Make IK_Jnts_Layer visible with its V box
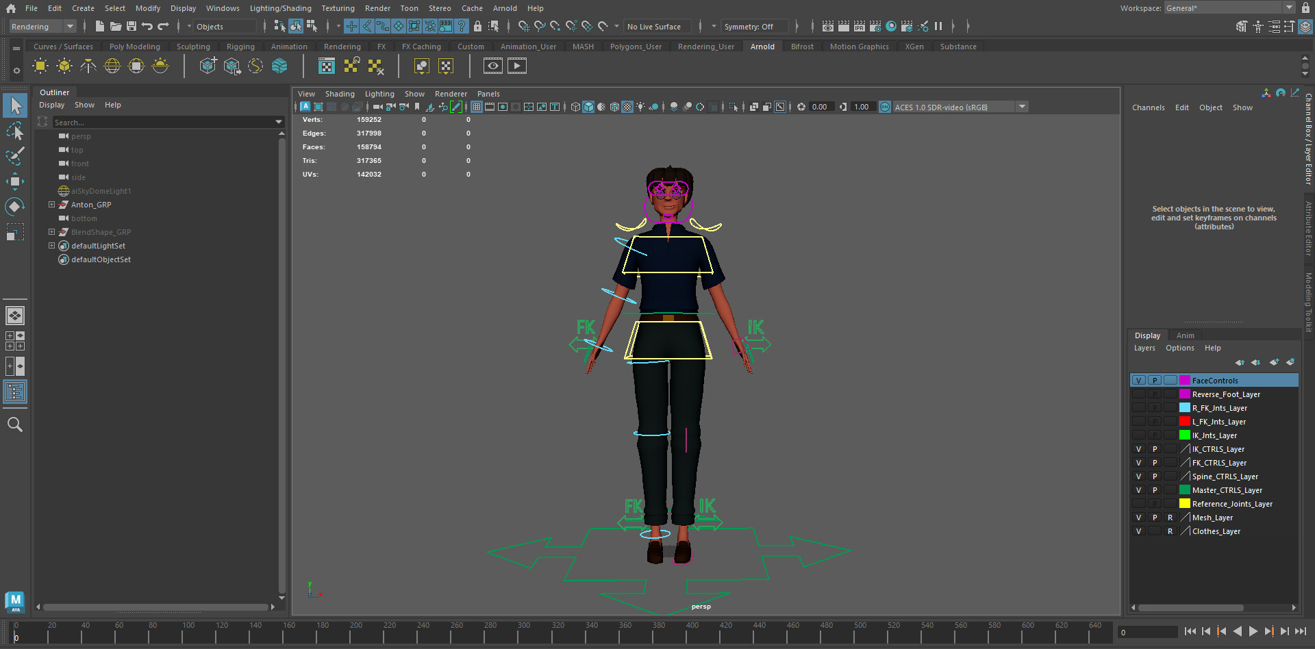 coord(1139,435)
